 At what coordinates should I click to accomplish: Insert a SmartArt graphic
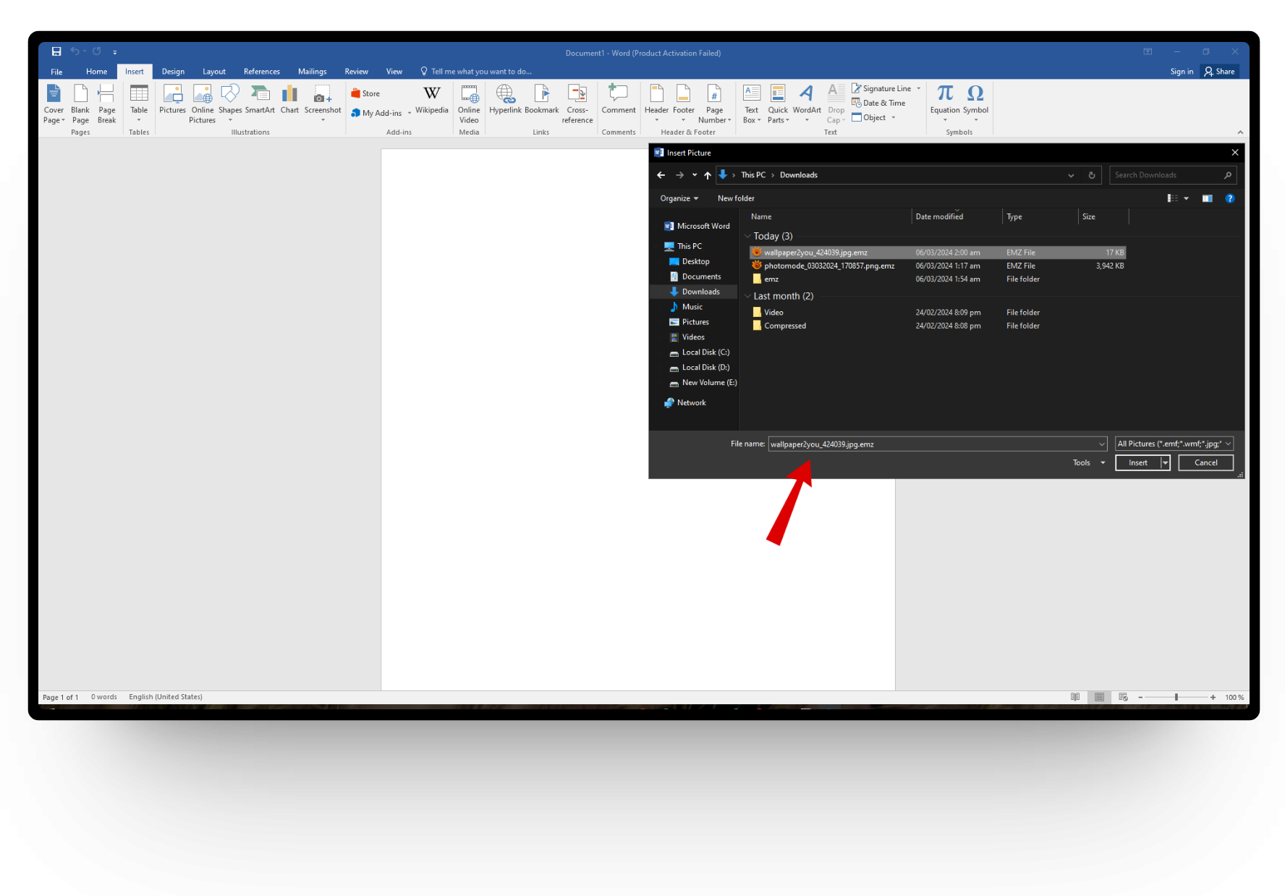click(260, 100)
